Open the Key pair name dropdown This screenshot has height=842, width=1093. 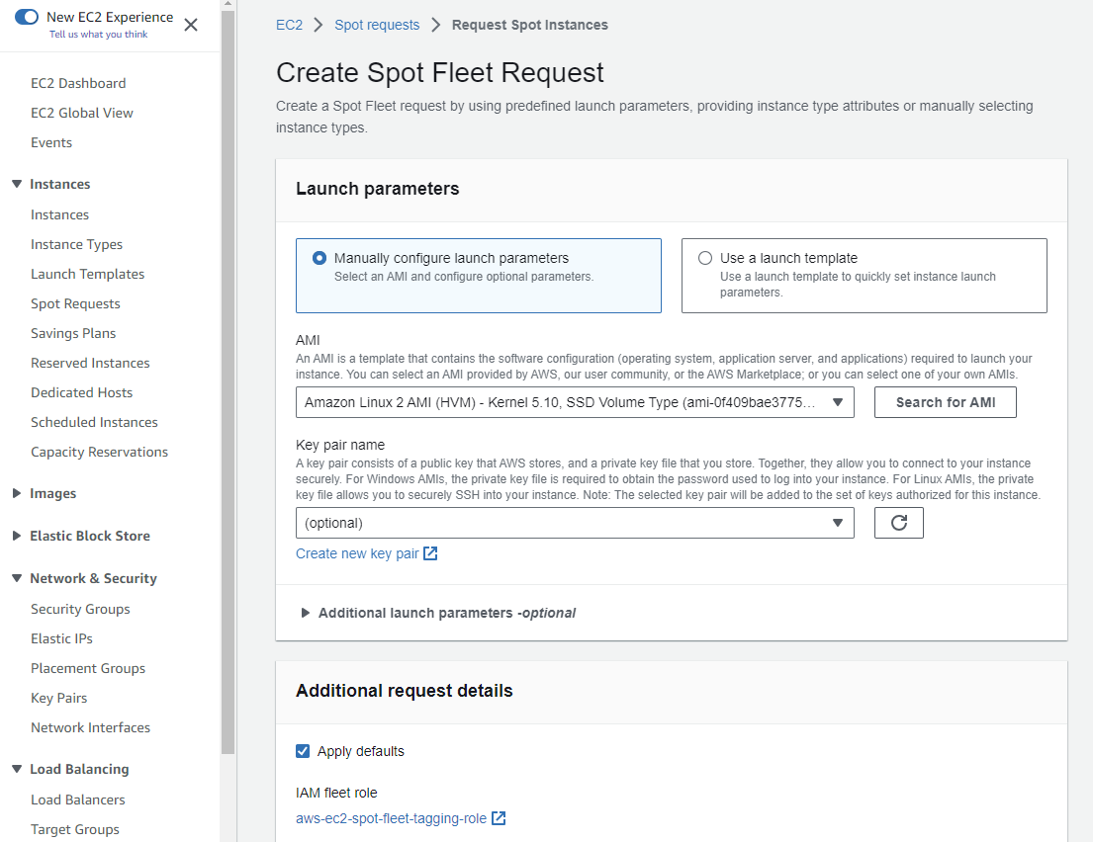[575, 523]
